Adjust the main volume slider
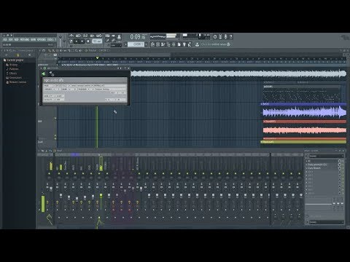The width and height of the screenshot is (350, 262). (x=61, y=41)
